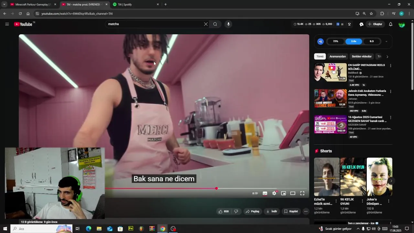Viewport: 414px width, 233px height.
Task: Click the Sıcak günler geliyor weather widget
Action: pyautogui.click(x=335, y=229)
